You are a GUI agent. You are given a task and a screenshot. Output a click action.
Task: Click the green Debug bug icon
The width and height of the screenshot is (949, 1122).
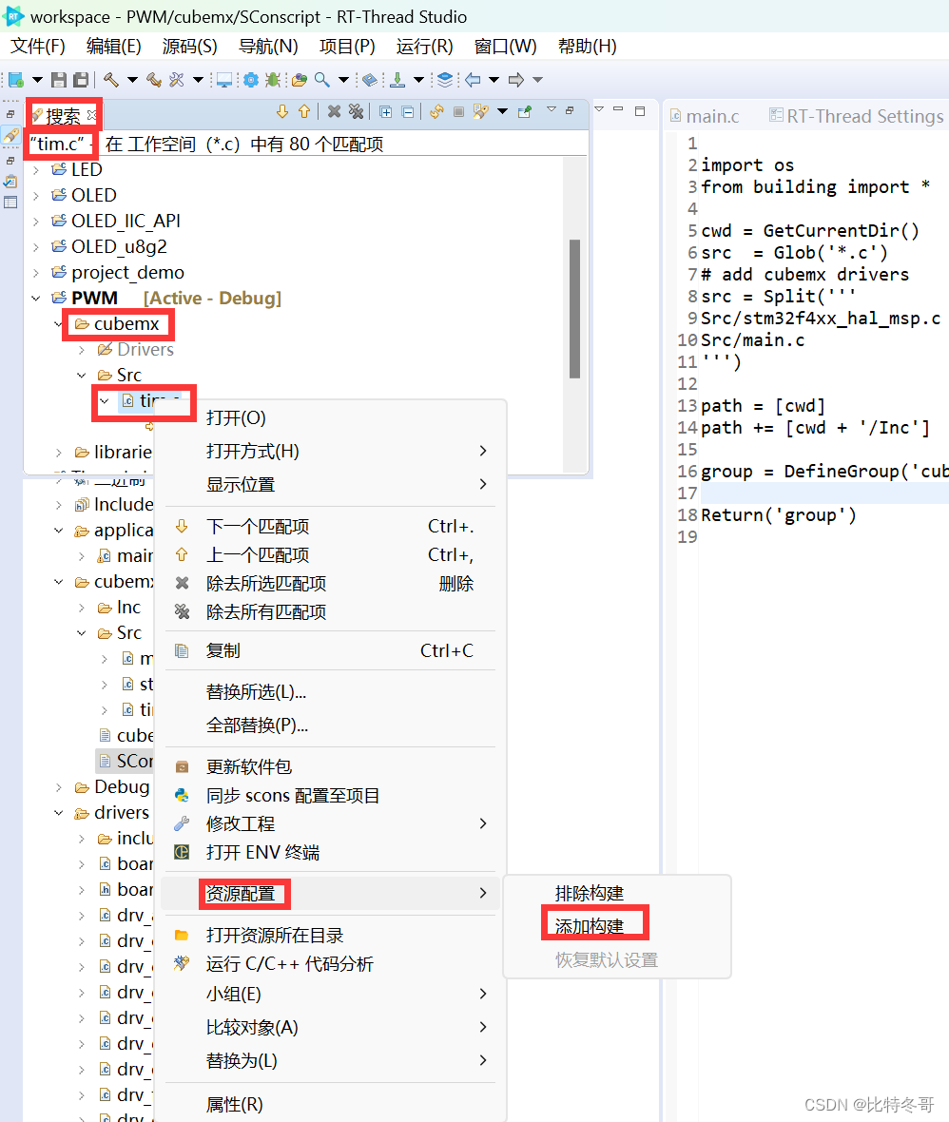[273, 80]
